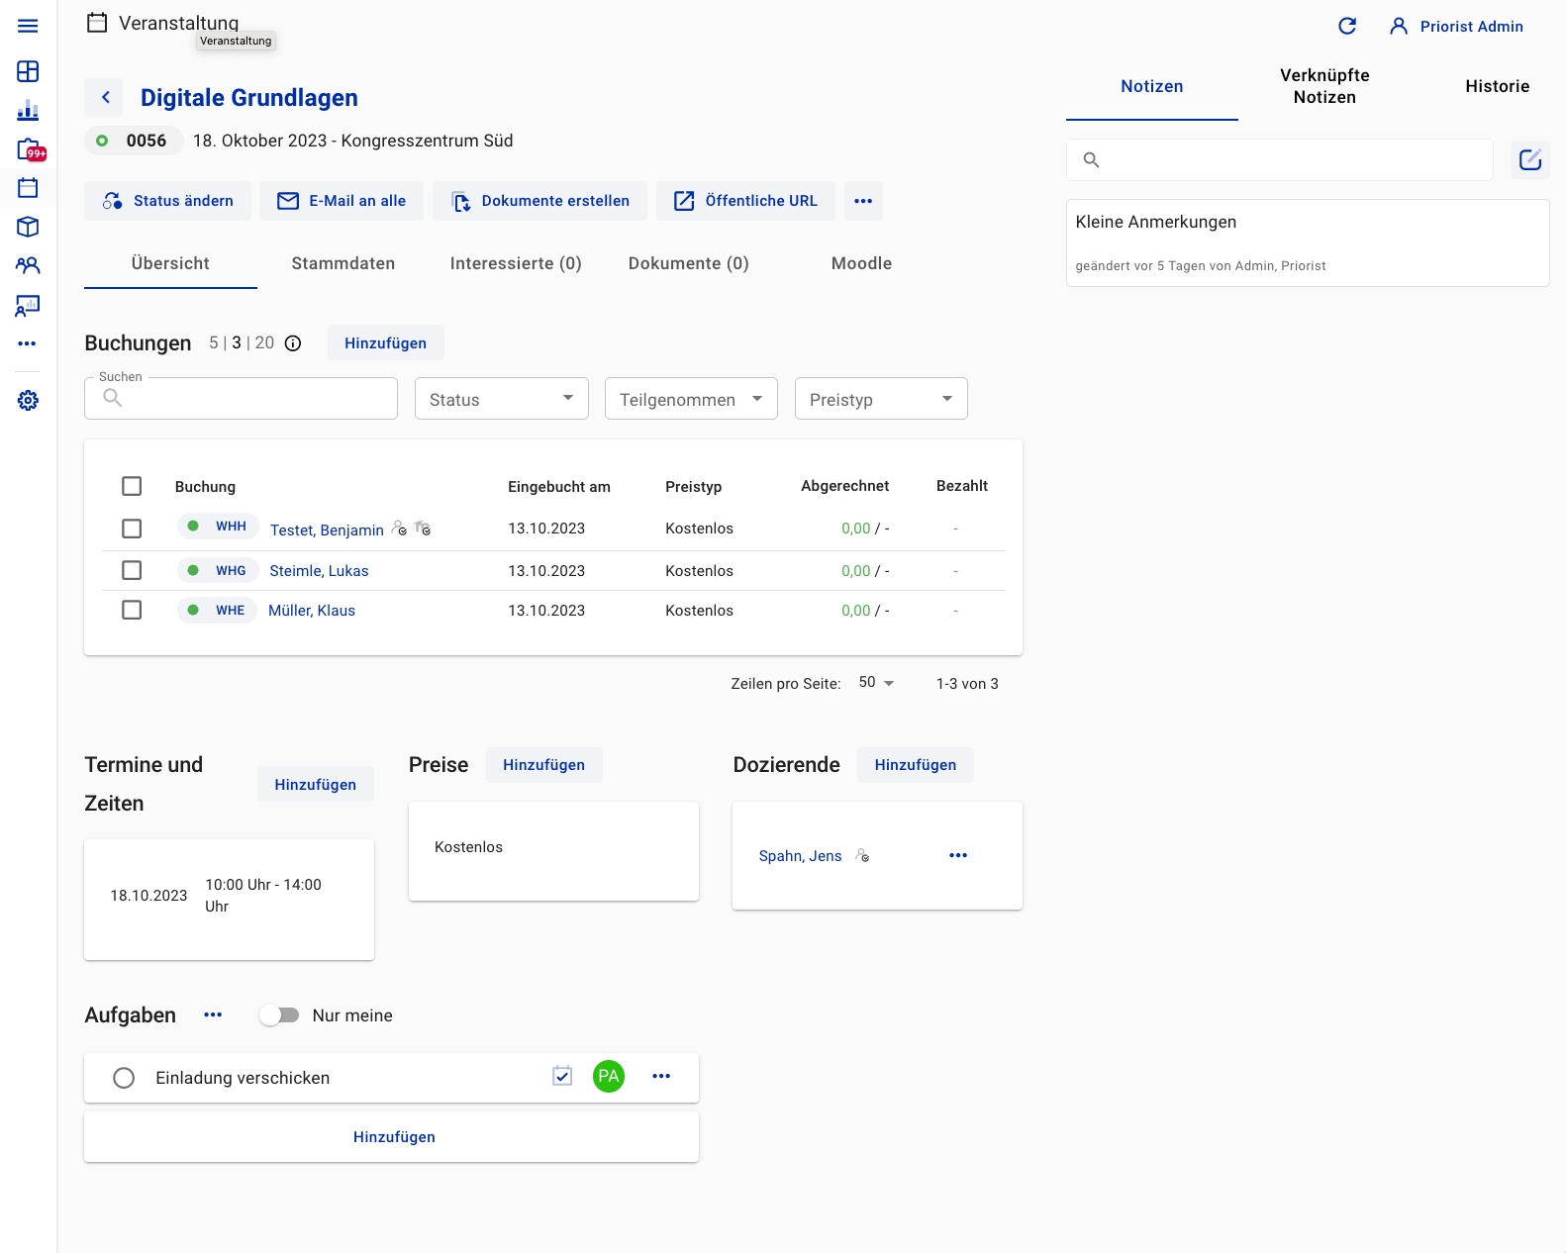This screenshot has height=1253, width=1566.
Task: Open the Teilgenommen filter dropdown
Action: (x=691, y=399)
